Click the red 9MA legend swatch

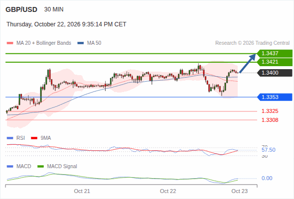tap(34, 138)
